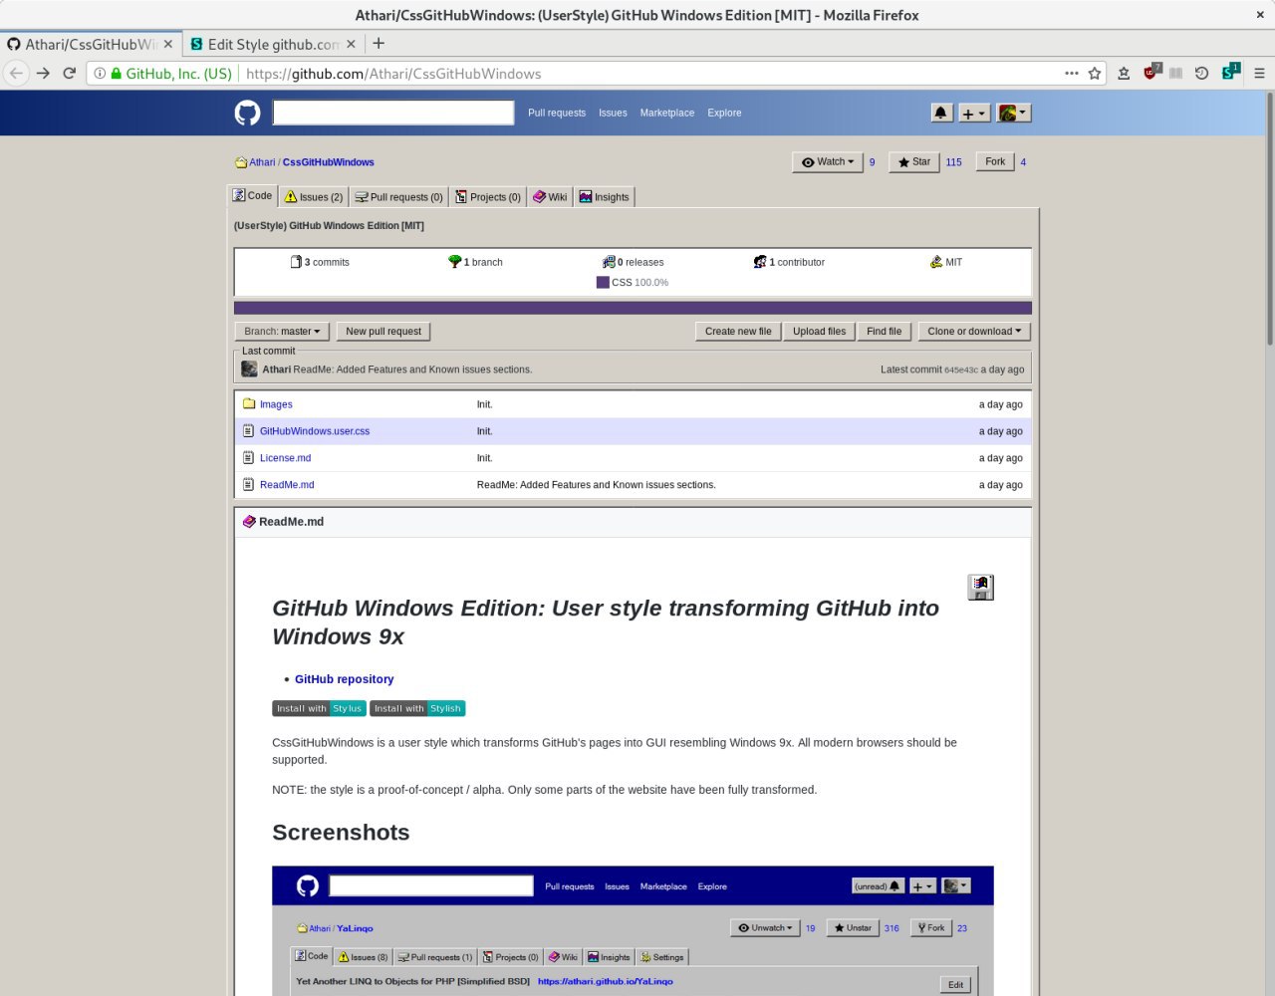This screenshot has height=996, width=1275.
Task: Close the Edit Style github.com tab
Action: 351,44
